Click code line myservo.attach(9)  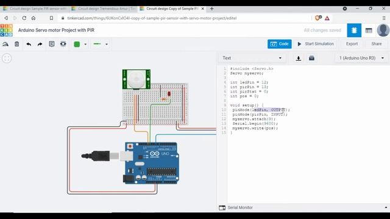[x=254, y=119]
